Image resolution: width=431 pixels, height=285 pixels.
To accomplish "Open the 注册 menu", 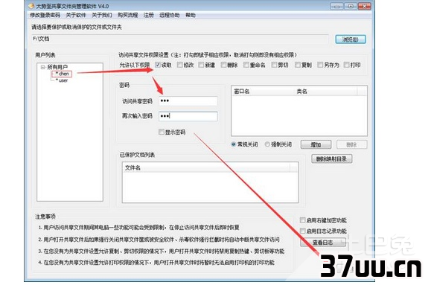I will pyautogui.click(x=149, y=15).
